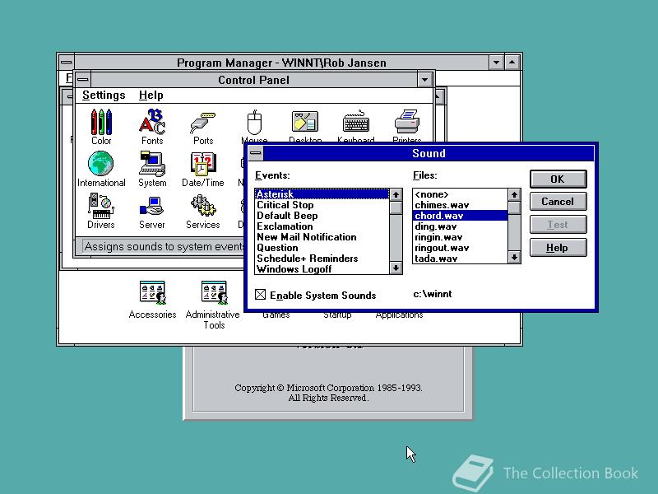Click the Files list upward arrow
The image size is (658, 494).
pyautogui.click(x=514, y=194)
